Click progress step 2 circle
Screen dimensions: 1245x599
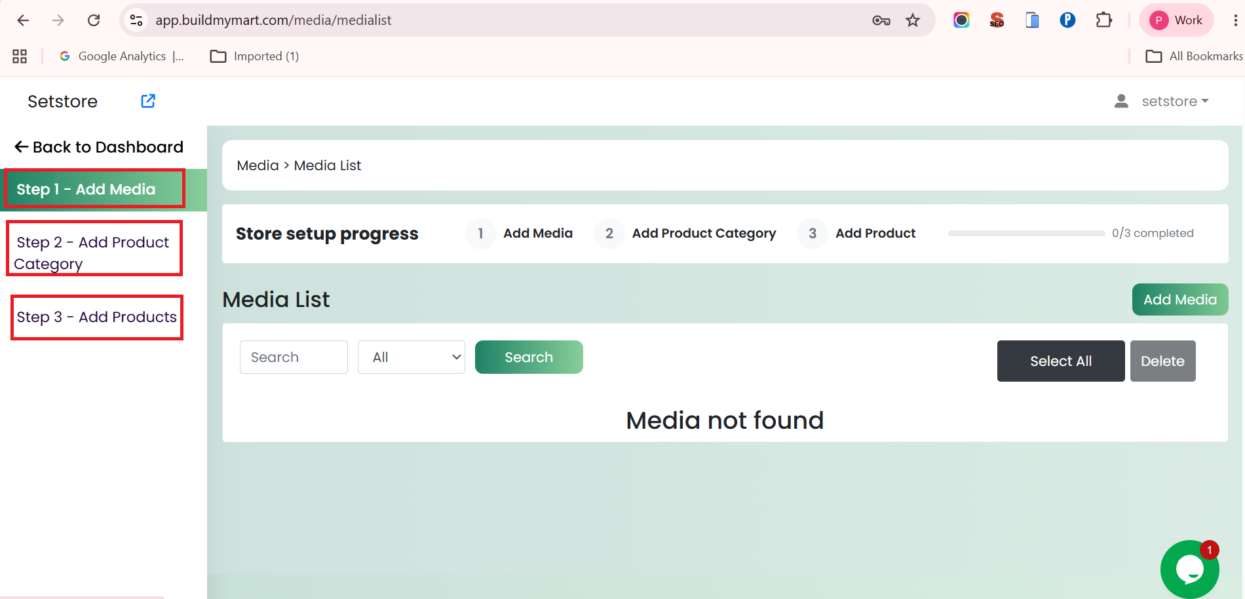[x=609, y=234]
